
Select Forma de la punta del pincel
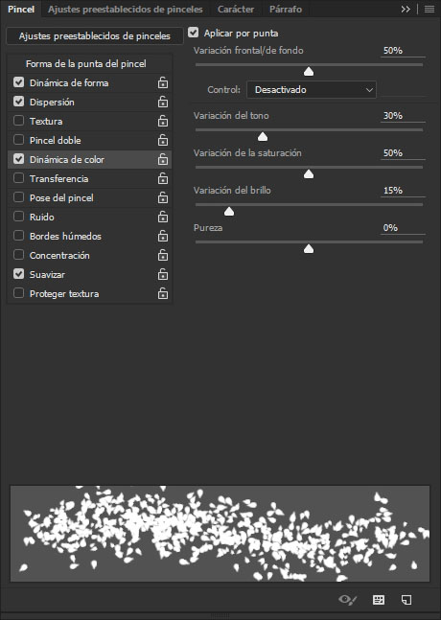click(86, 63)
